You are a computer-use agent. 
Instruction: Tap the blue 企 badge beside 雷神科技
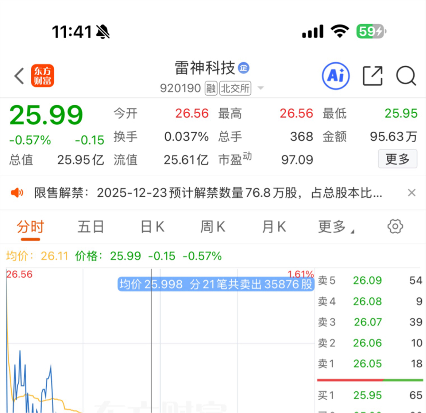point(243,68)
